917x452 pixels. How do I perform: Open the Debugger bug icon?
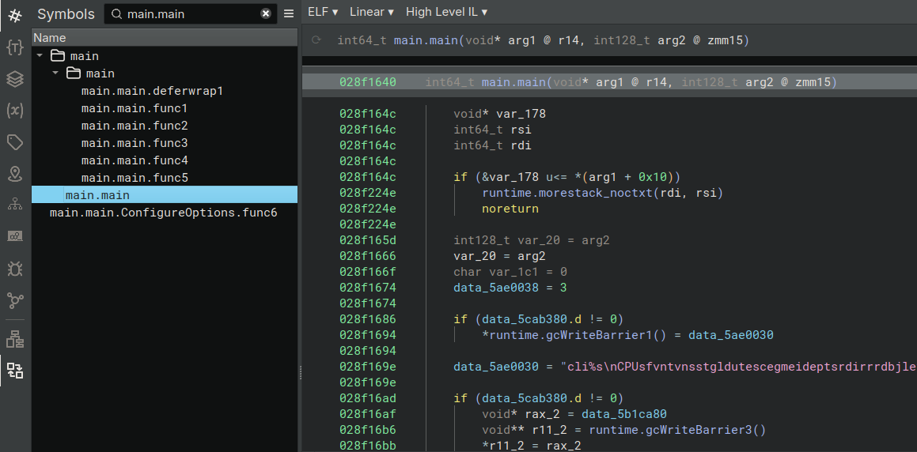(15, 269)
